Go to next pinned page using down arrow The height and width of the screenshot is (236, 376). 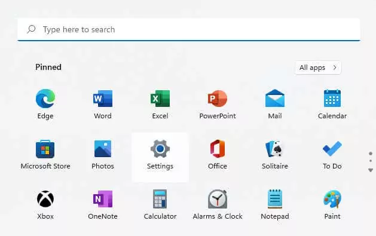(371, 170)
